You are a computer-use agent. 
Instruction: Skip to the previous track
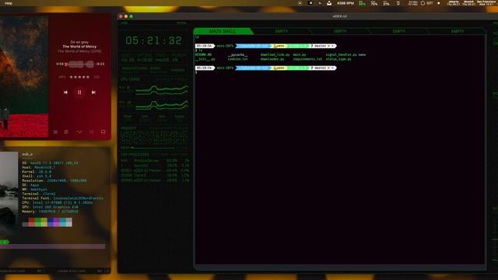(65, 93)
